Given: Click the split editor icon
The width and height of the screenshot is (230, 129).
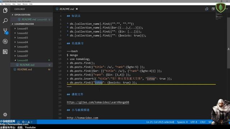Looking at the screenshot, I should 213,9.
